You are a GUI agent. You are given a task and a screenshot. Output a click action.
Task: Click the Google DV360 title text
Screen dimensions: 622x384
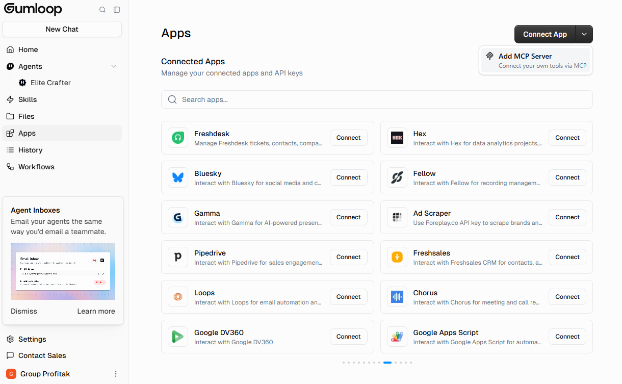pyautogui.click(x=219, y=332)
